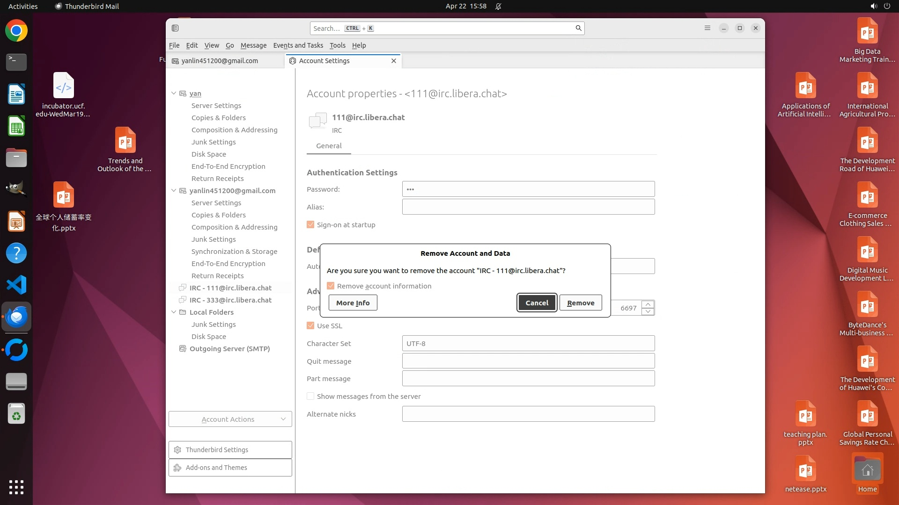Enable Show messages from the server
The width and height of the screenshot is (899, 505).
tap(310, 397)
